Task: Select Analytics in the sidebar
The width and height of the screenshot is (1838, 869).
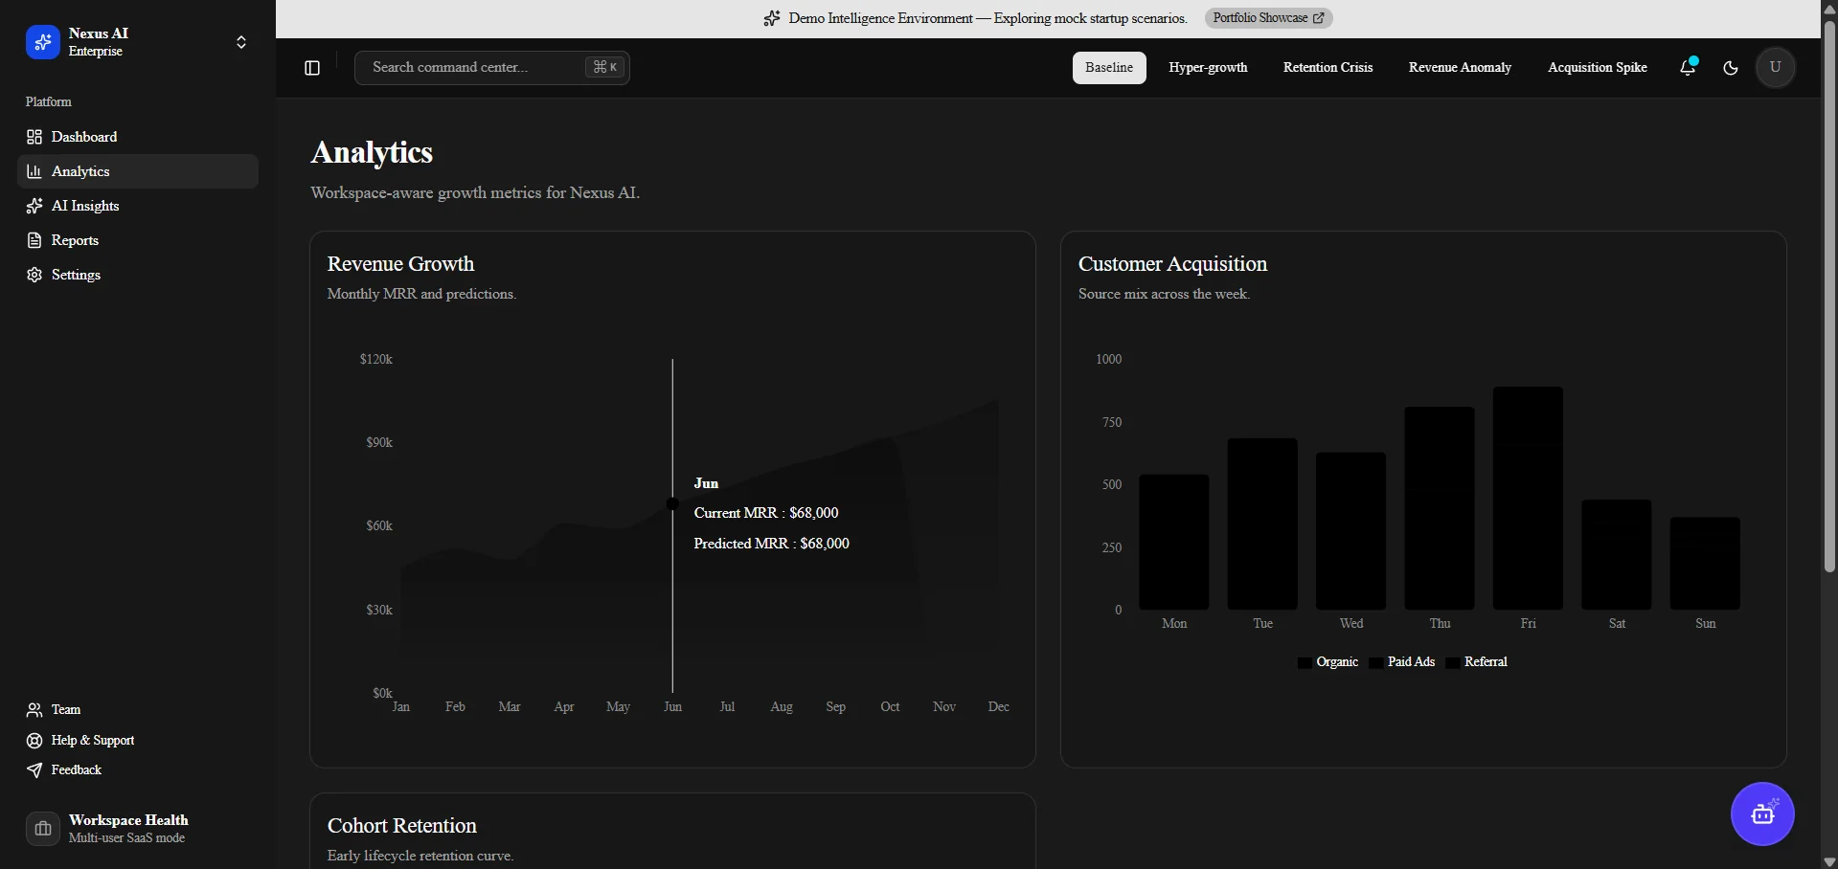Action: point(138,171)
